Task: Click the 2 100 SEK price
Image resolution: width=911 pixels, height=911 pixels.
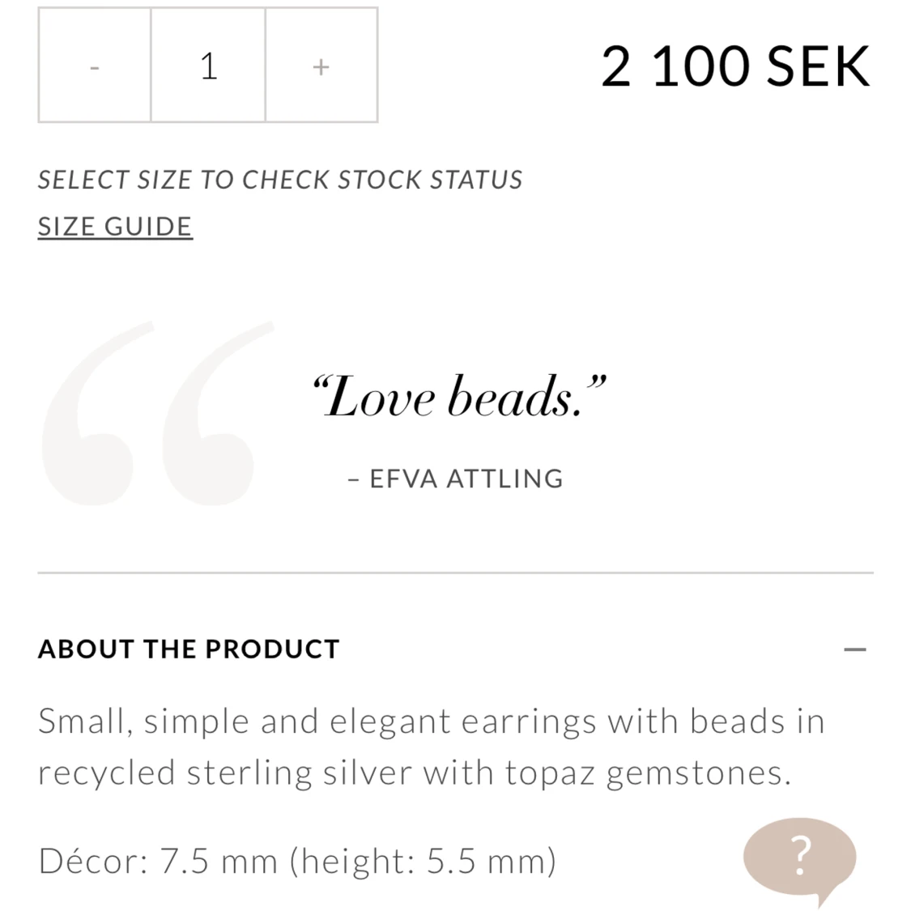Action: coord(735,66)
